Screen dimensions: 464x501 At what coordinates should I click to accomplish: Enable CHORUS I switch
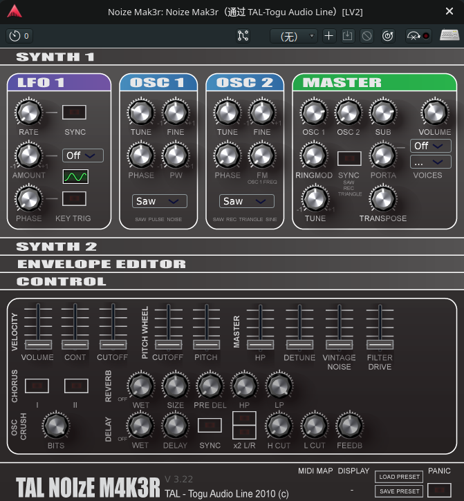click(x=37, y=386)
